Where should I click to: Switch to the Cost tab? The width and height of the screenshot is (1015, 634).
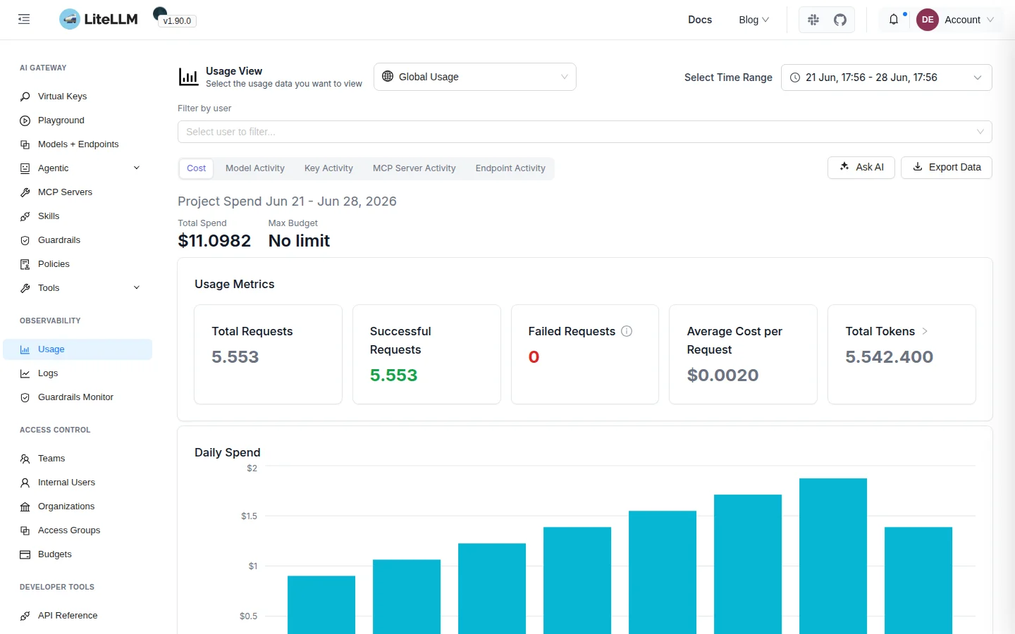coord(197,168)
